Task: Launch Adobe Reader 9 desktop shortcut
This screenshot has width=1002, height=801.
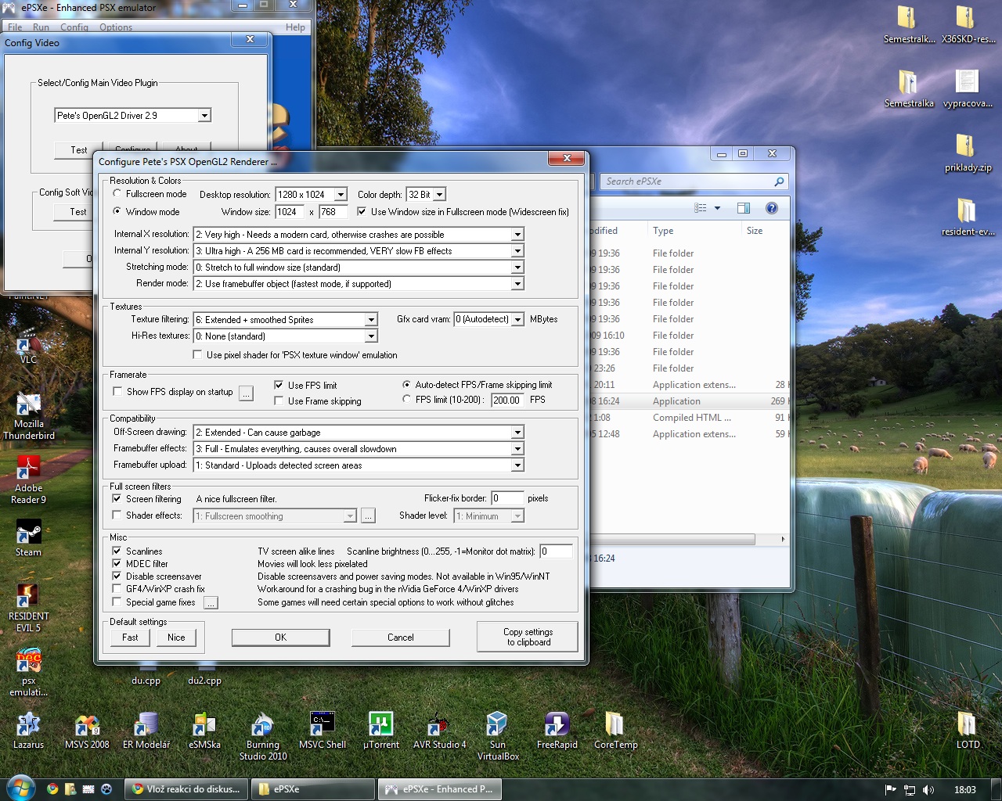Action: [28, 480]
